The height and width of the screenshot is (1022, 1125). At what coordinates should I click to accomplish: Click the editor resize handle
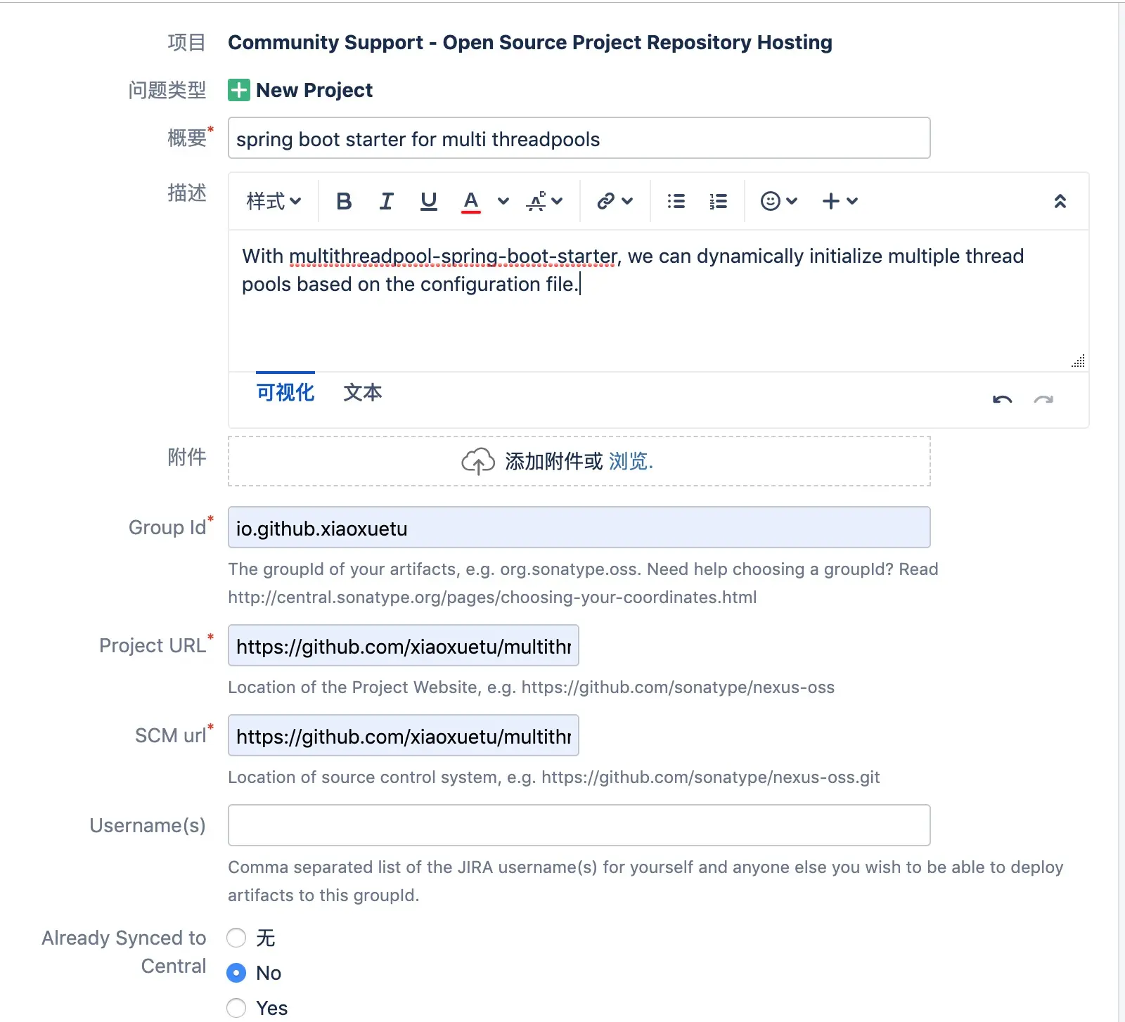coord(1078,361)
